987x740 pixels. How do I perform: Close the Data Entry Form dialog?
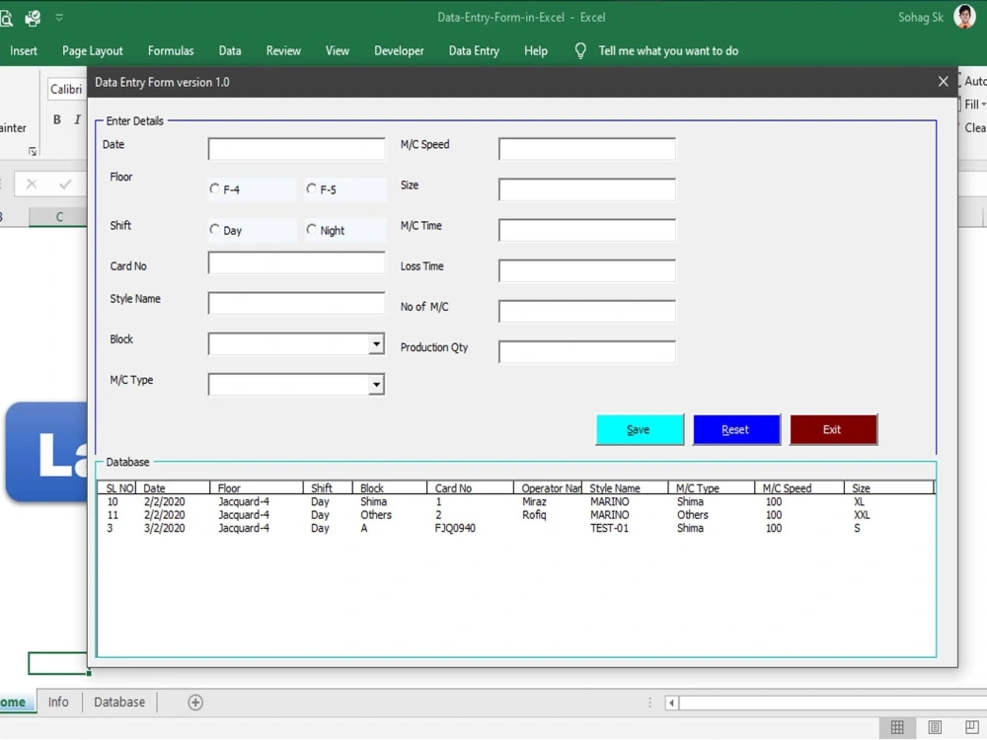[x=943, y=82]
